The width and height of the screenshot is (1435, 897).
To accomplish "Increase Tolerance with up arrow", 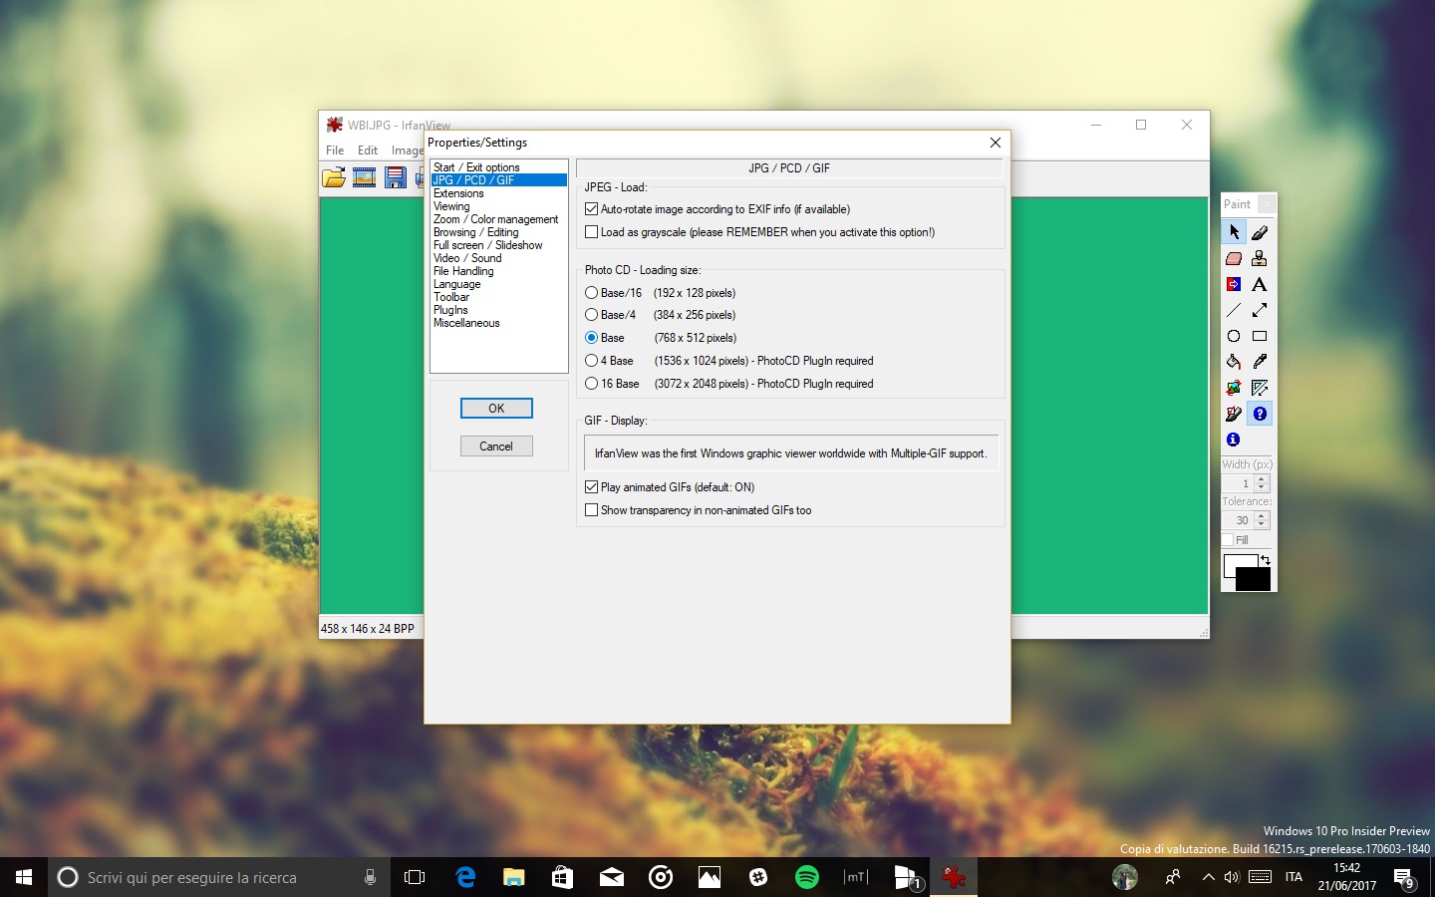I will pos(1262,516).
